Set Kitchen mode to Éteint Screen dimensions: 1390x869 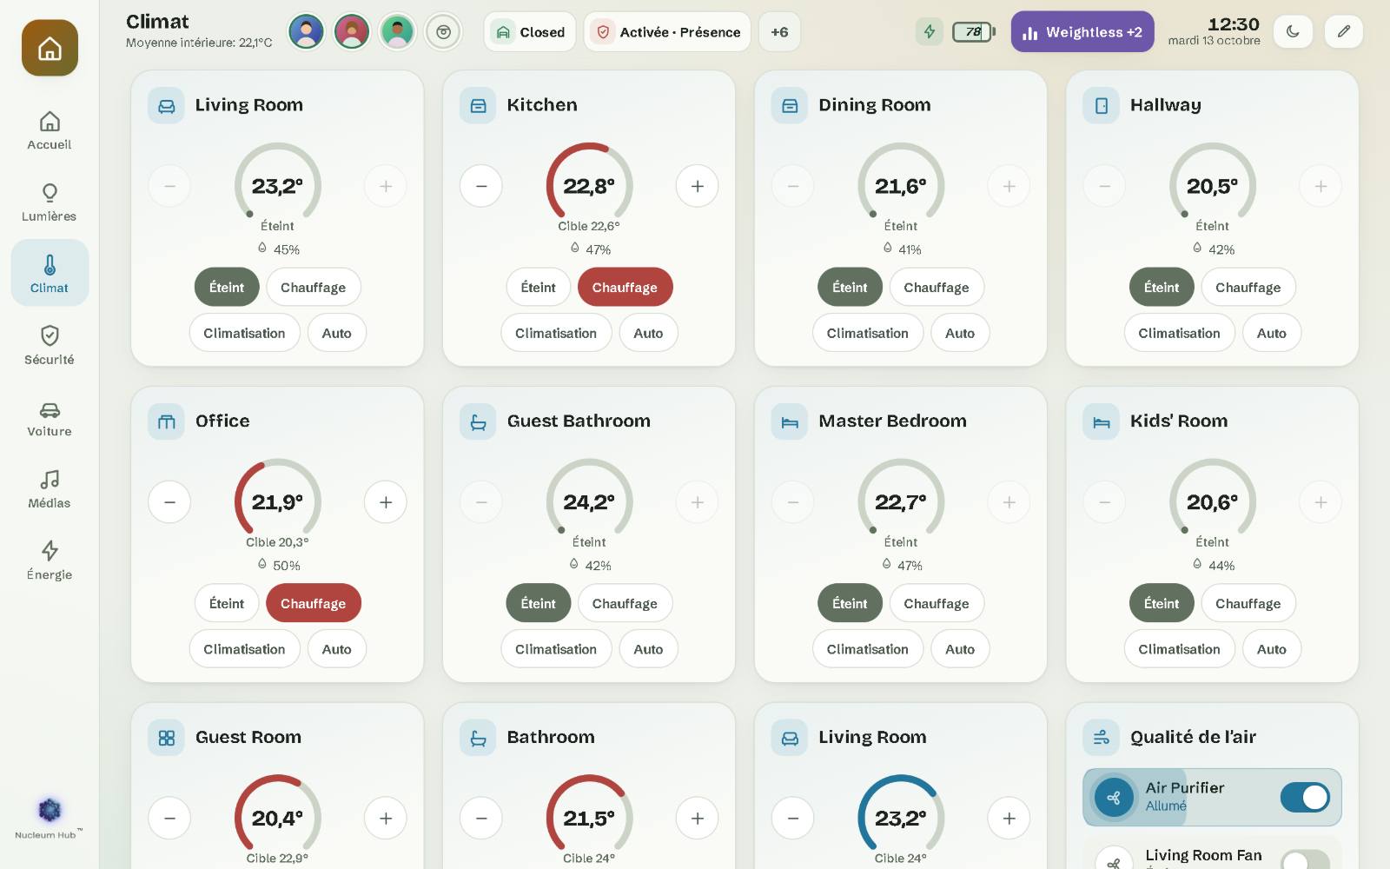click(539, 288)
